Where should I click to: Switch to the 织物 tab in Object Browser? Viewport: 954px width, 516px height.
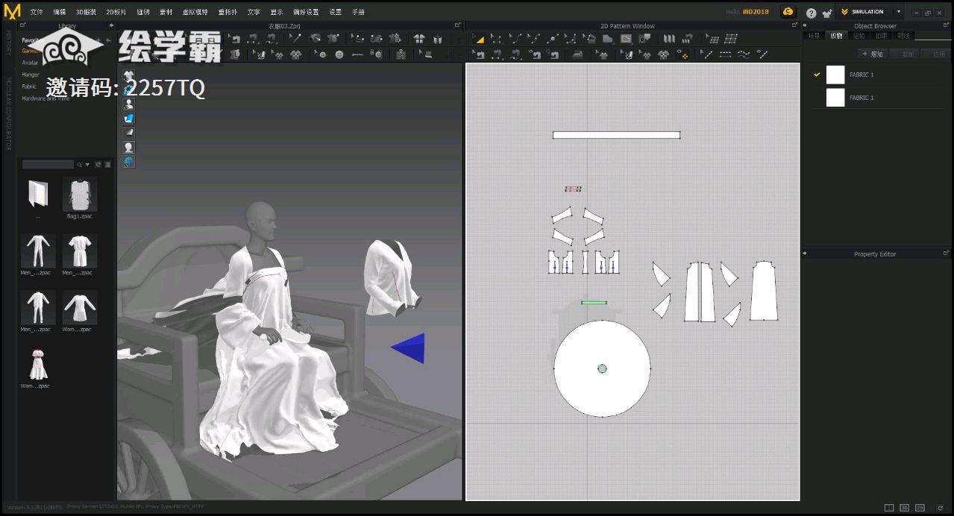[836, 36]
